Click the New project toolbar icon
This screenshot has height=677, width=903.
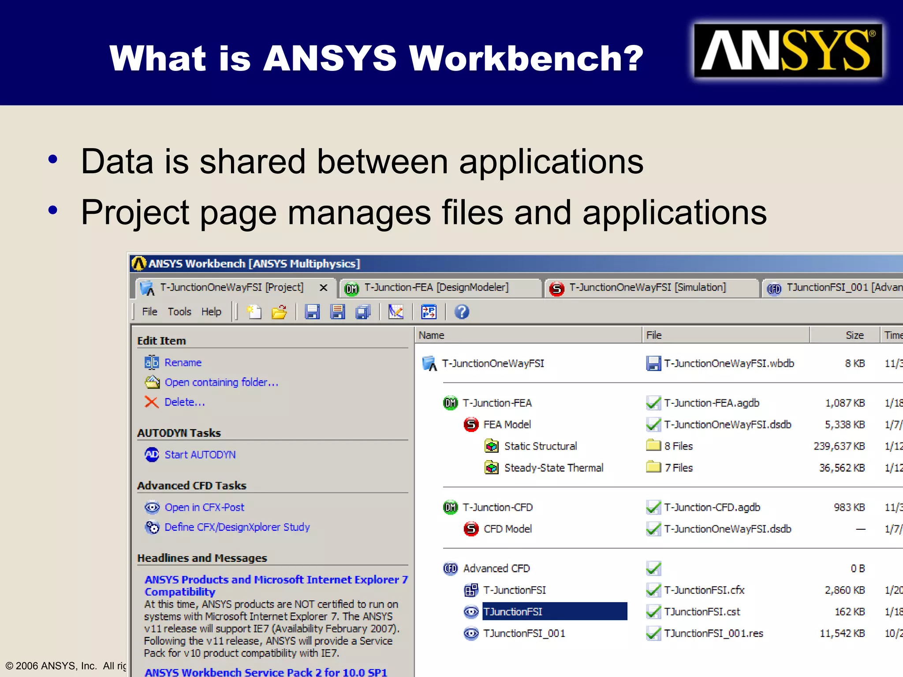[254, 312]
